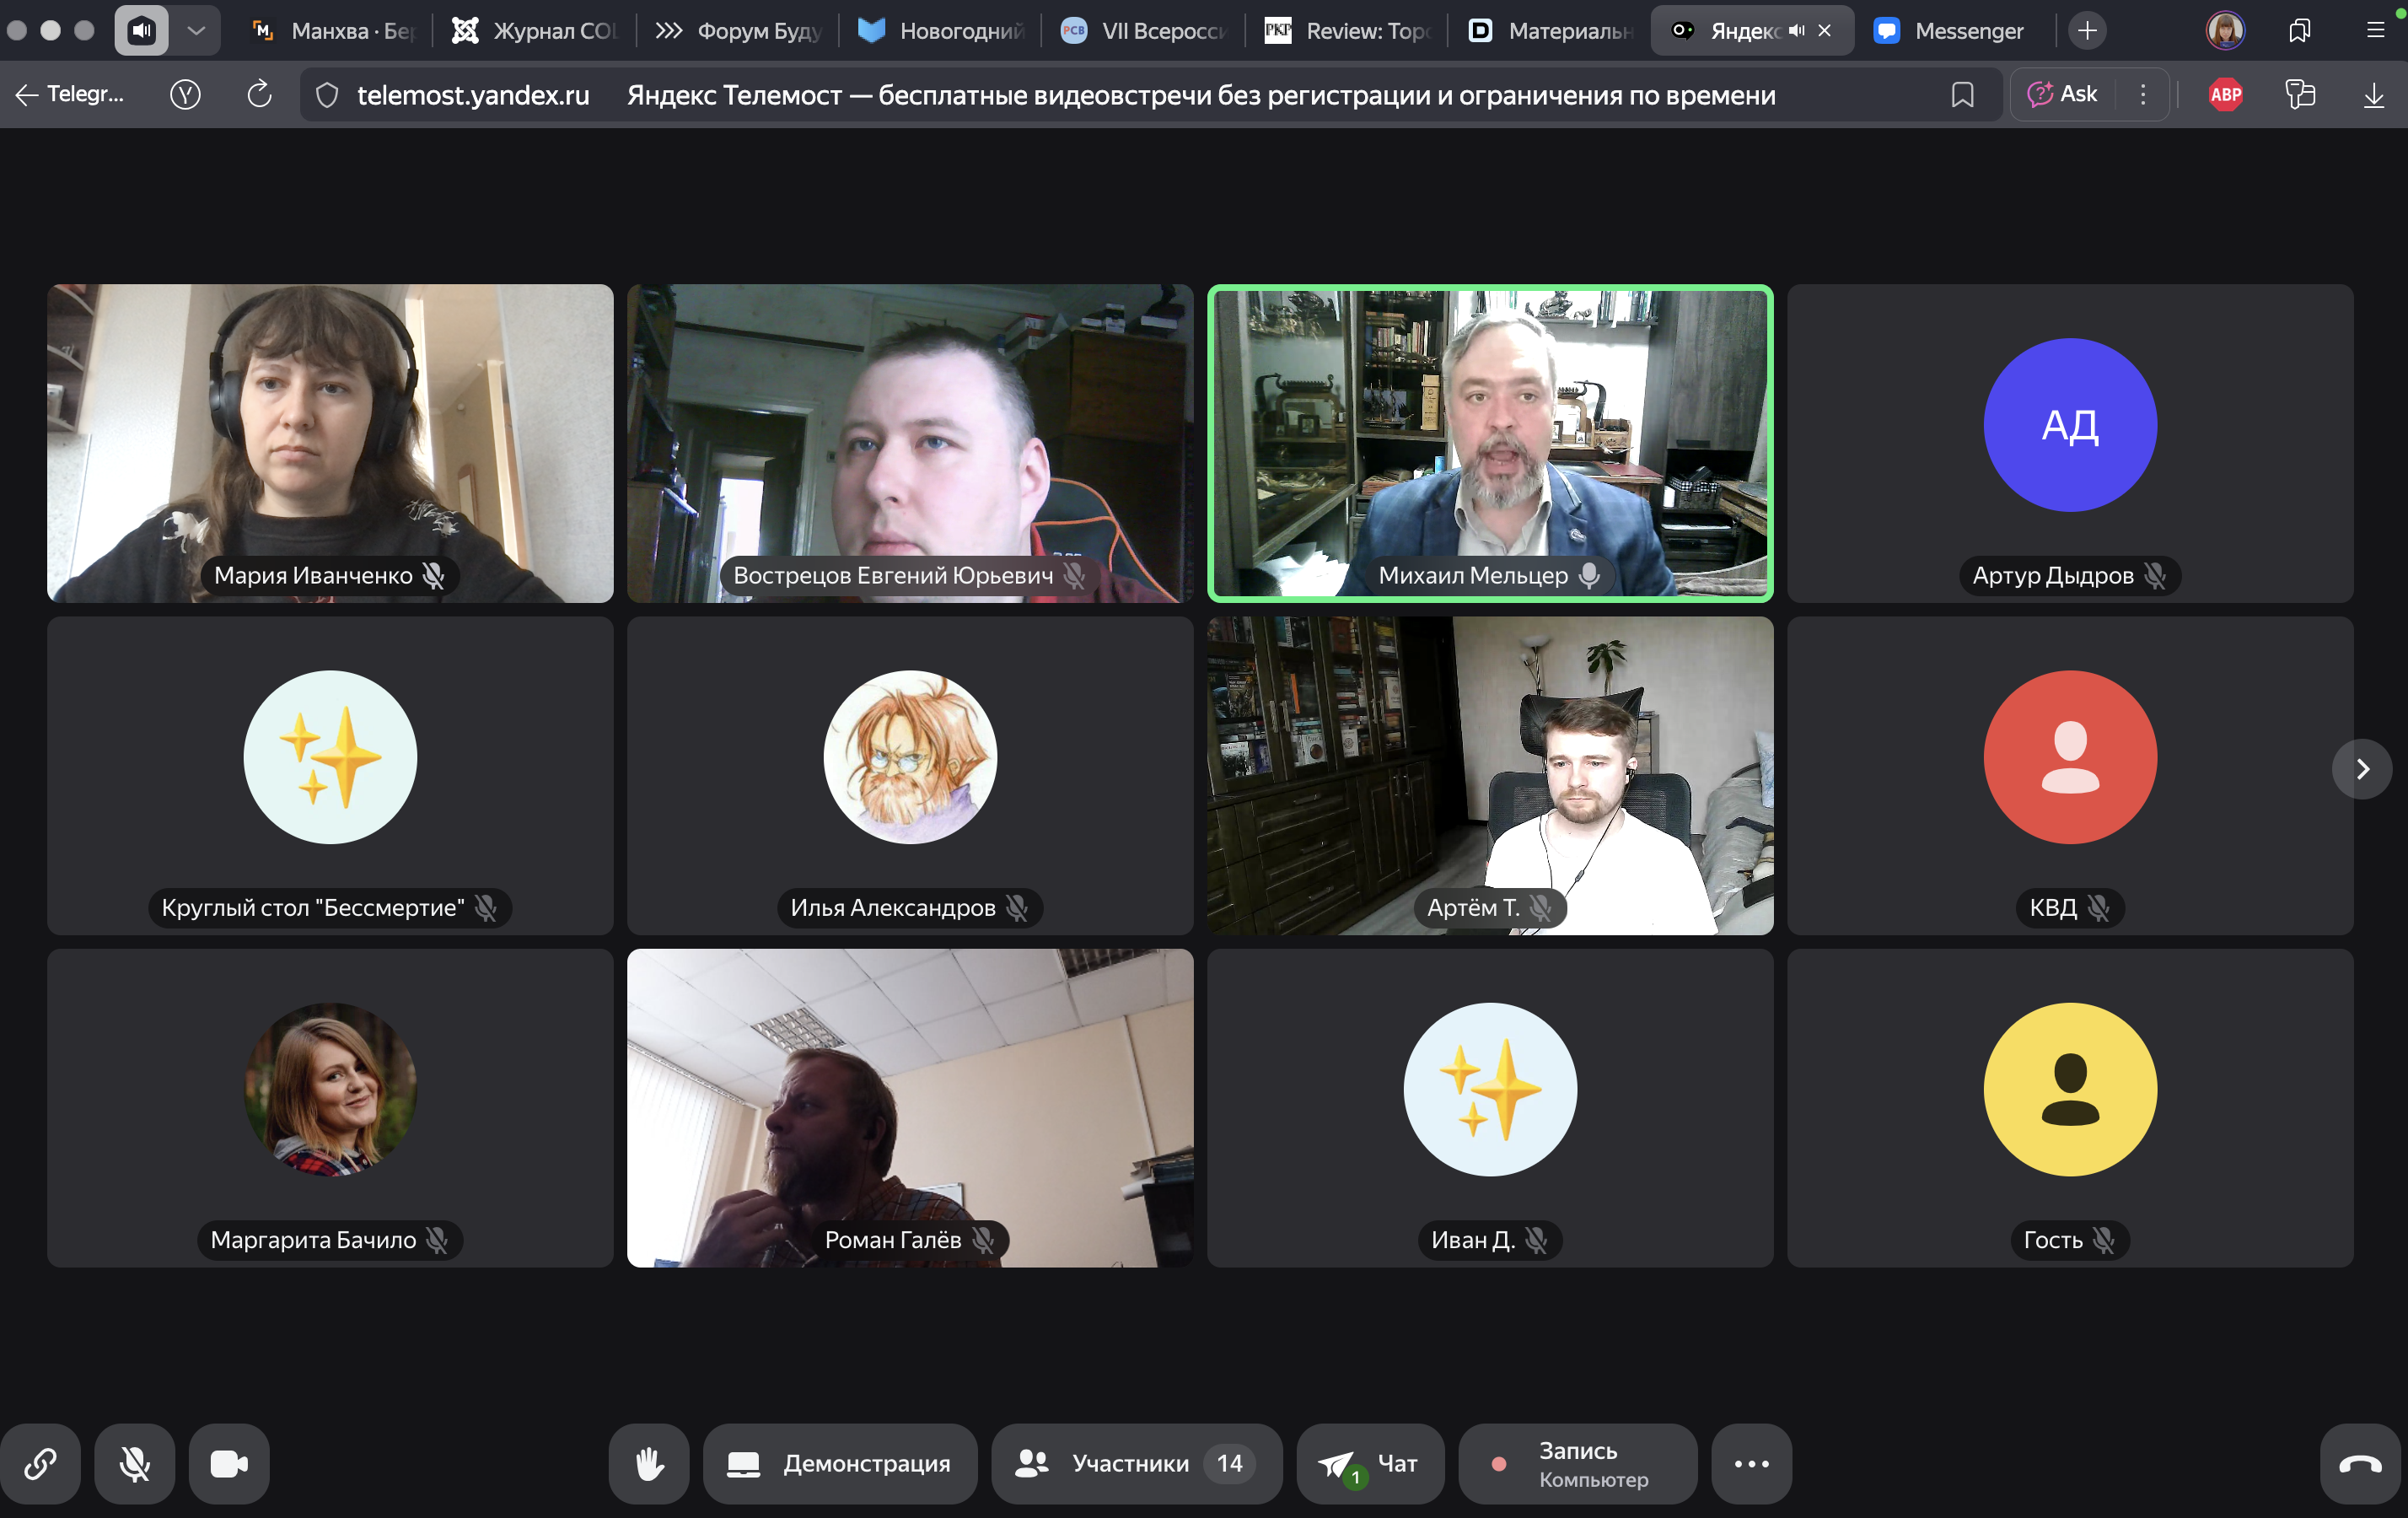The width and height of the screenshot is (2408, 1518).
Task: Open the Чат panel
Action: click(1370, 1464)
